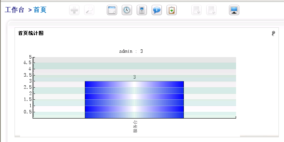Screen dimensions: 284x142
Task: Click the 5 tick on vertical axis
Action: pos(30,57)
